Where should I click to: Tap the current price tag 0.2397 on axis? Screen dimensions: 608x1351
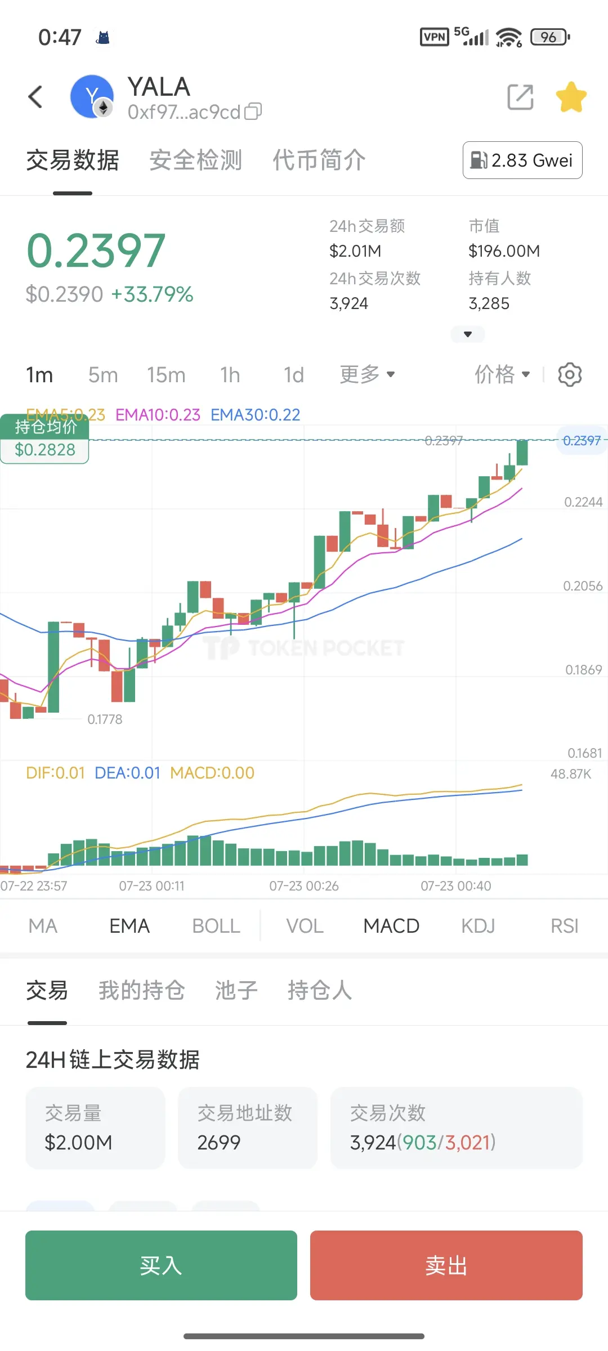click(582, 441)
